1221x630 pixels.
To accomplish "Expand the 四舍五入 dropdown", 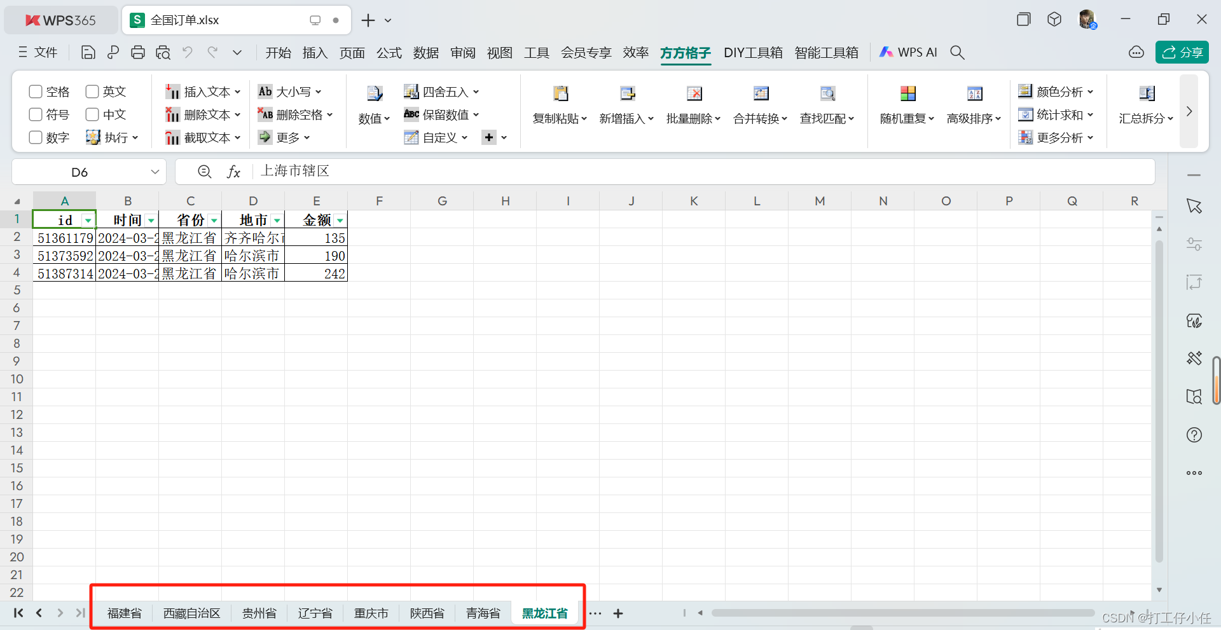I will click(x=476, y=92).
